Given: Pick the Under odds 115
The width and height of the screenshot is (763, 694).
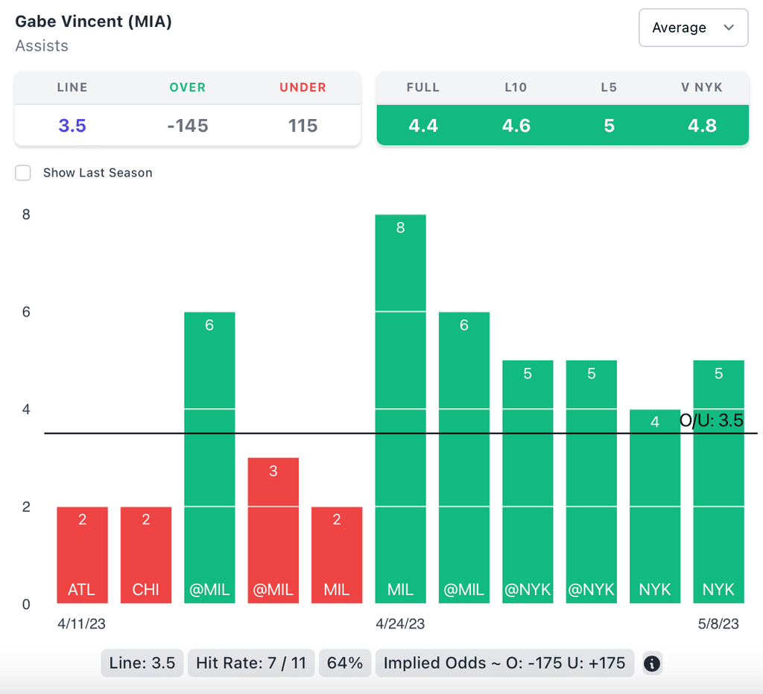Looking at the screenshot, I should pos(303,126).
